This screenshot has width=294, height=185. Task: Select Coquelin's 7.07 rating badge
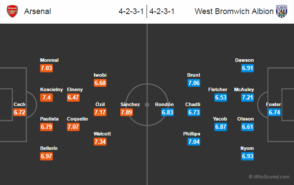[x=73, y=127]
